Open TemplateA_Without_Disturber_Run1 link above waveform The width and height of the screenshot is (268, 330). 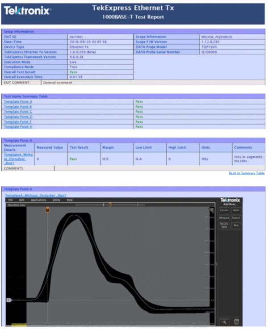[x=36, y=196]
